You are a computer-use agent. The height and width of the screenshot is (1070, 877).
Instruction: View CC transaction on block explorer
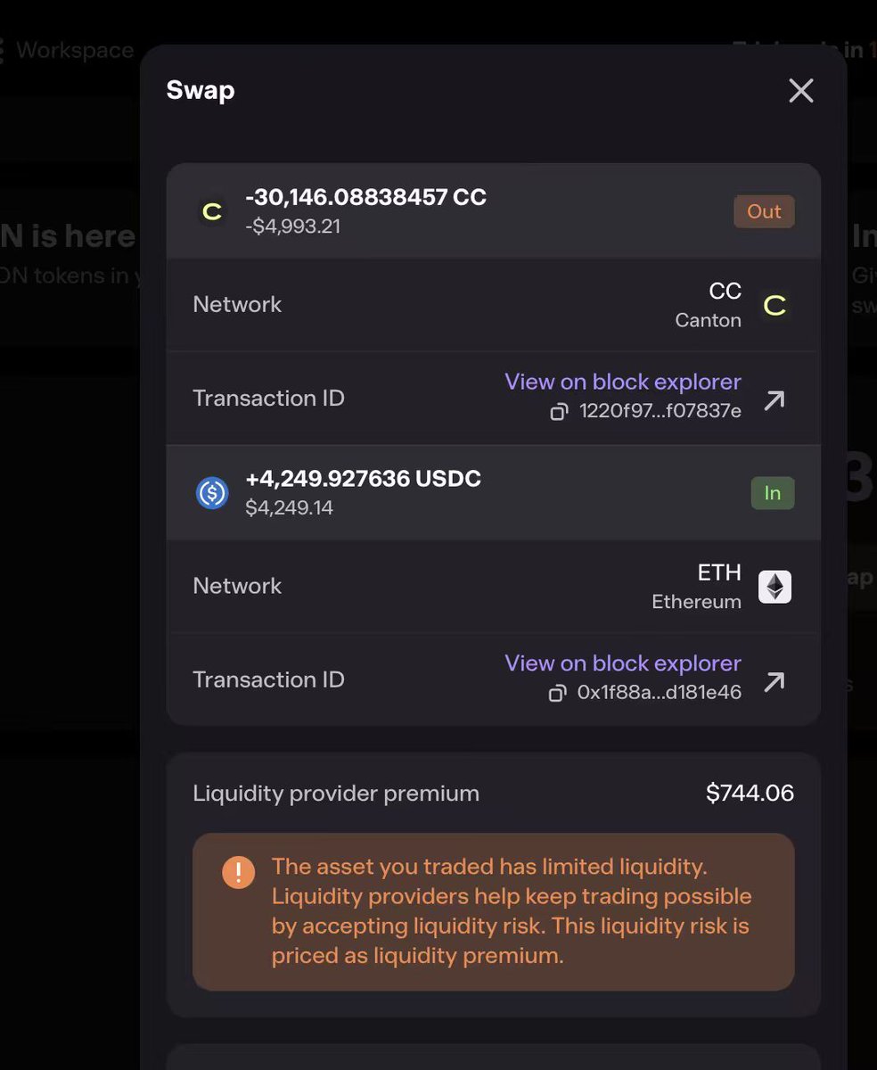pyautogui.click(x=622, y=382)
